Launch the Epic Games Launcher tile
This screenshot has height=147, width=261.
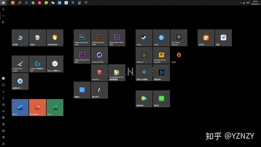pos(179,38)
